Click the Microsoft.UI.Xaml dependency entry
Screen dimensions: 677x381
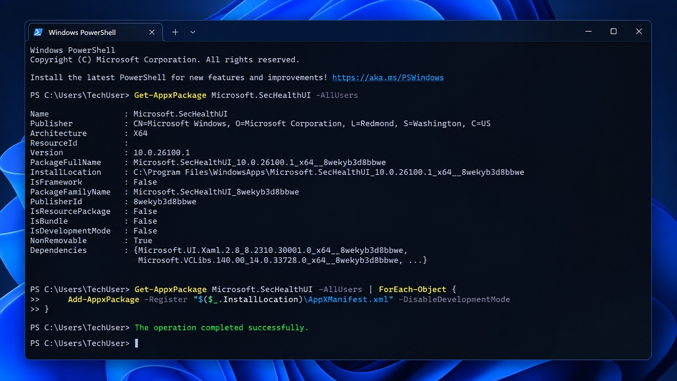pos(270,250)
